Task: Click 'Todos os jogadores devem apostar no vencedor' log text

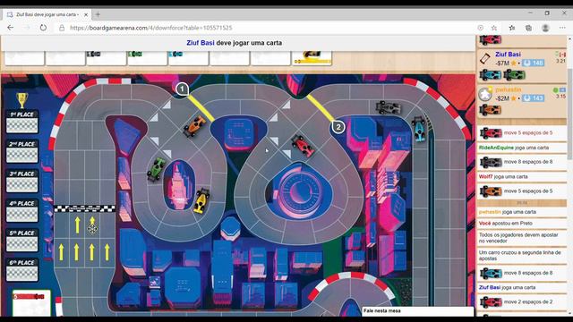Action: pyautogui.click(x=518, y=238)
